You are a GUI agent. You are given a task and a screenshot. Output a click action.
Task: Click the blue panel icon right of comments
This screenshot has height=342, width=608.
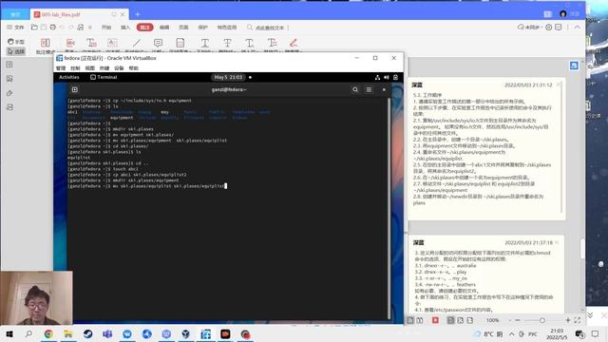pos(574,66)
